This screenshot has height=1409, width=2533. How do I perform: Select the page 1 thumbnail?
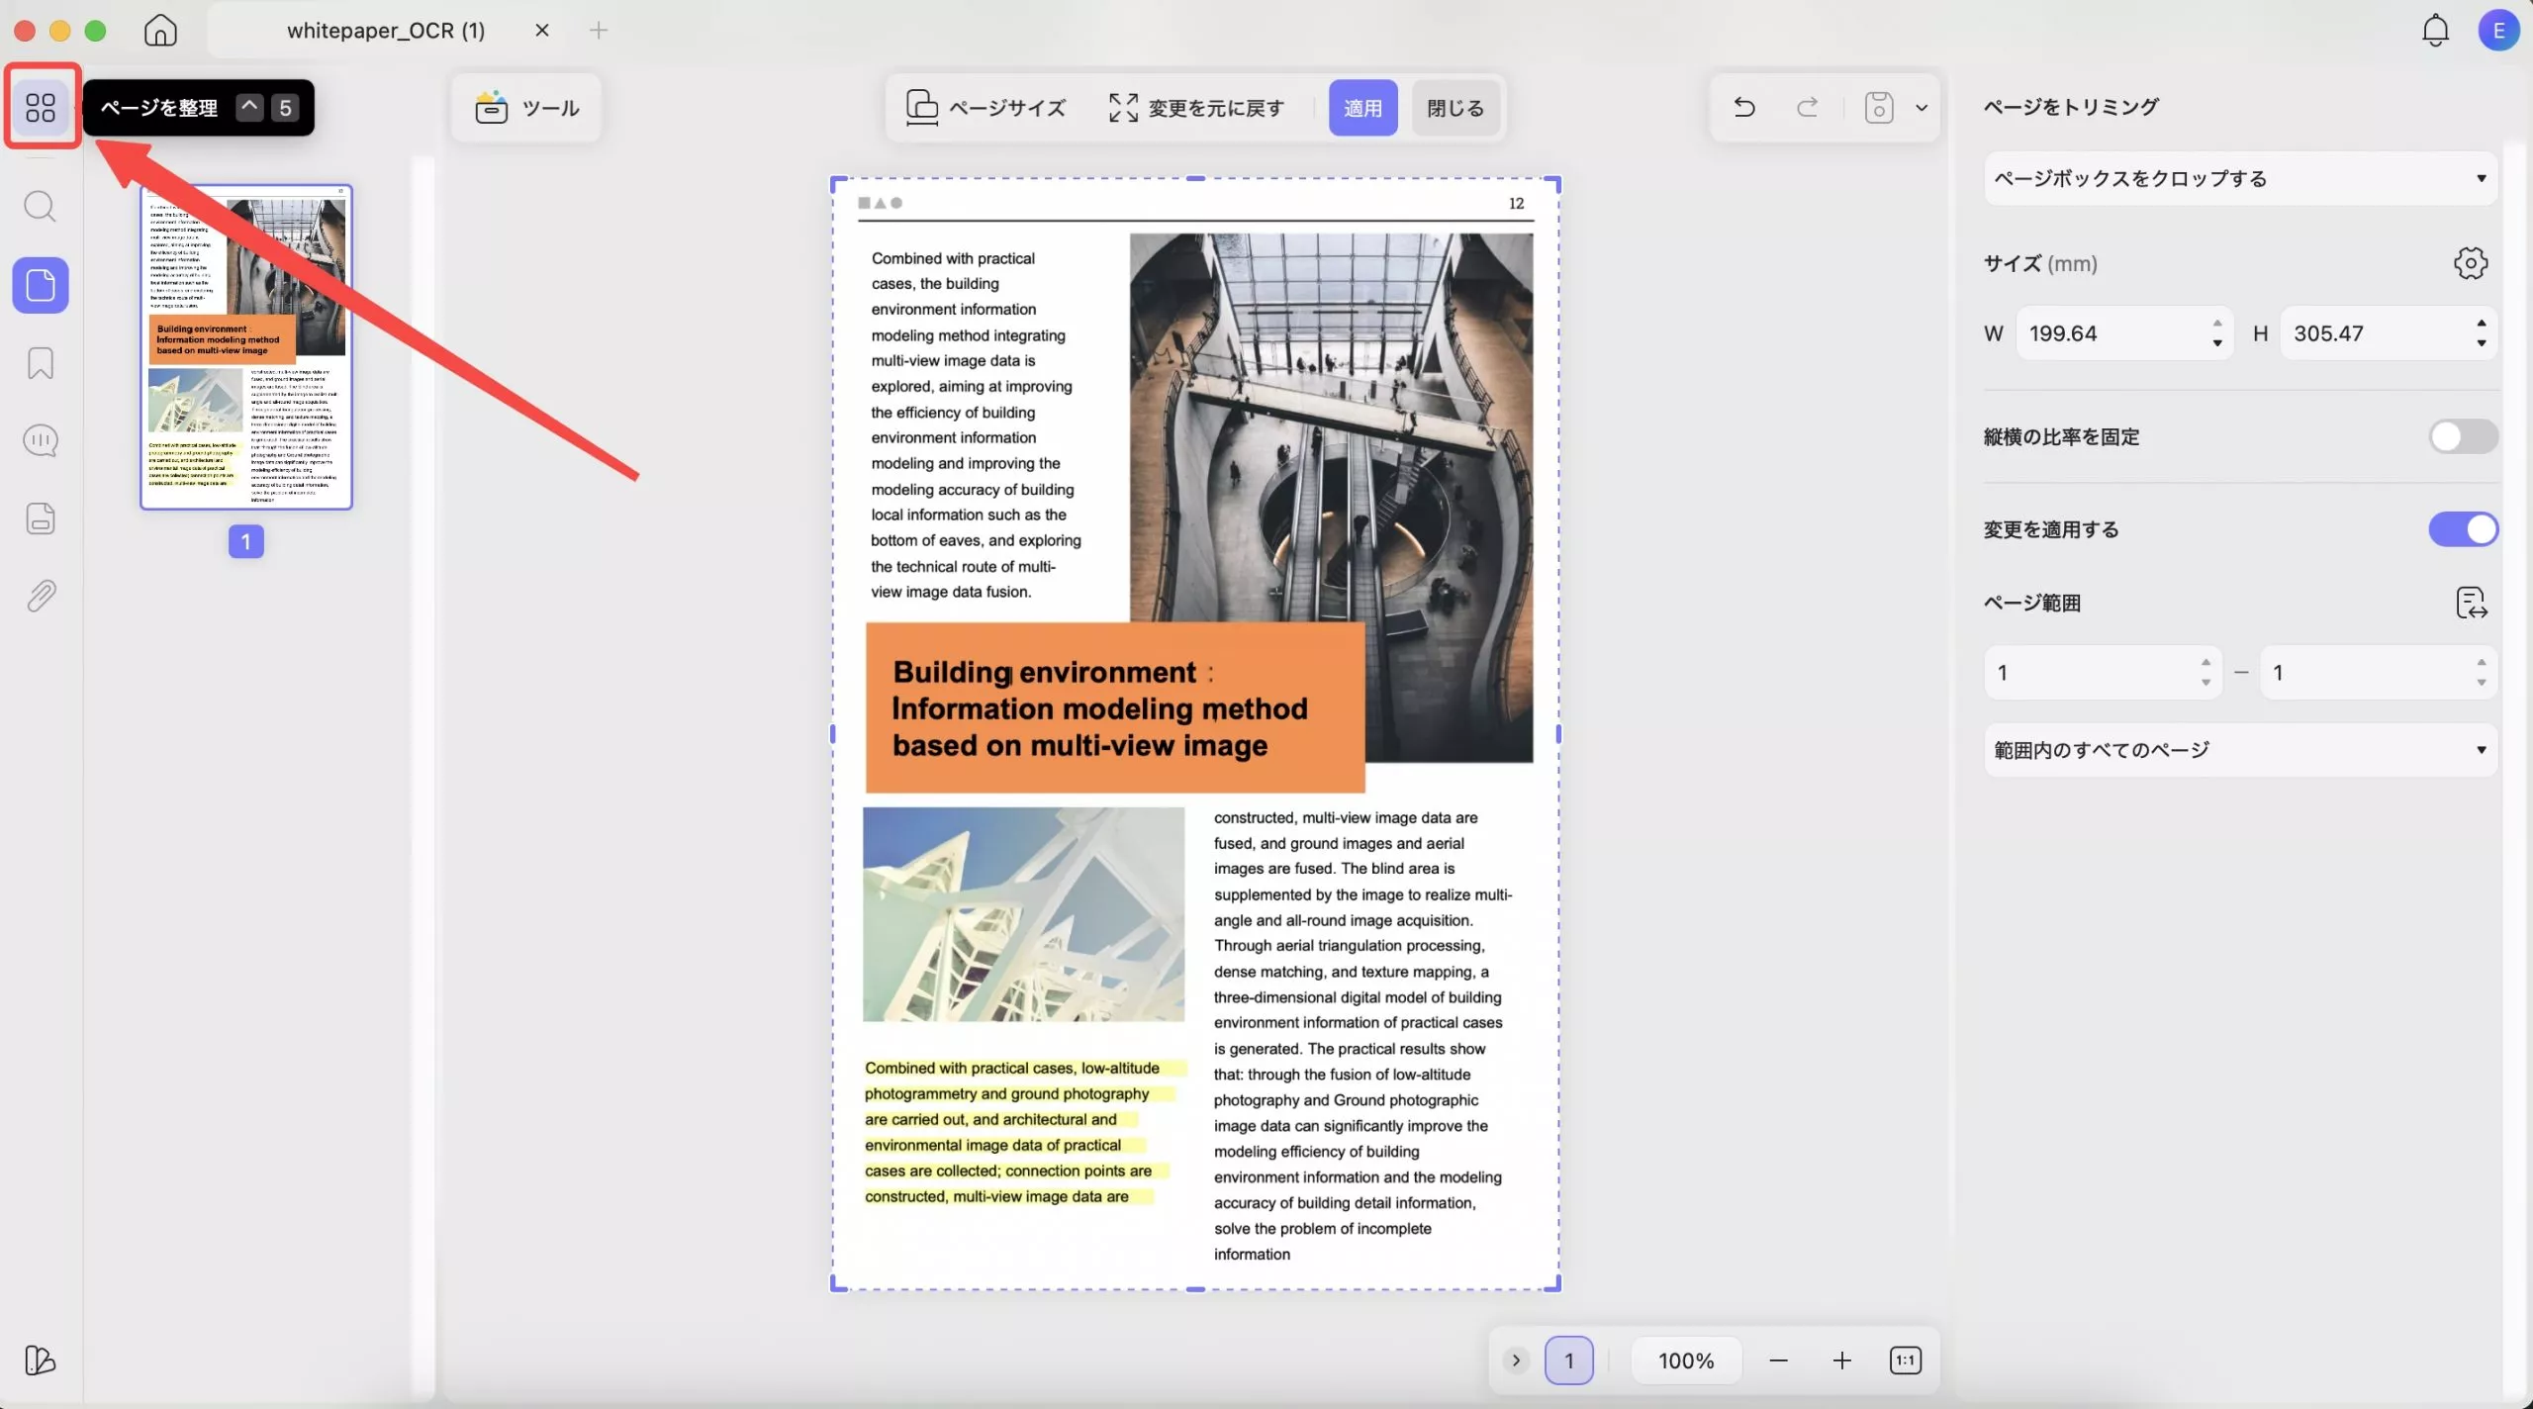click(246, 347)
